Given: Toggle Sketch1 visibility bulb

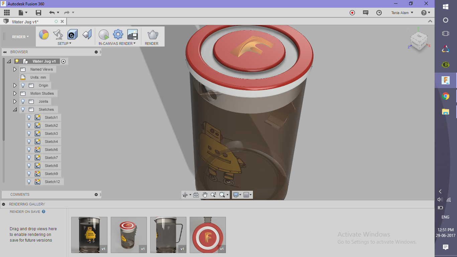Looking at the screenshot, I should tap(29, 117).
